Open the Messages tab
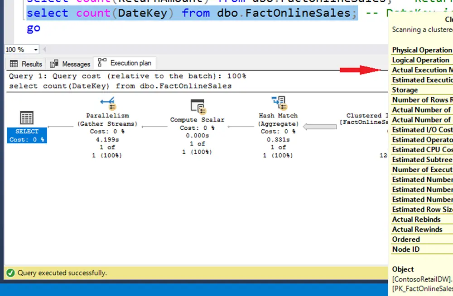 [70, 64]
